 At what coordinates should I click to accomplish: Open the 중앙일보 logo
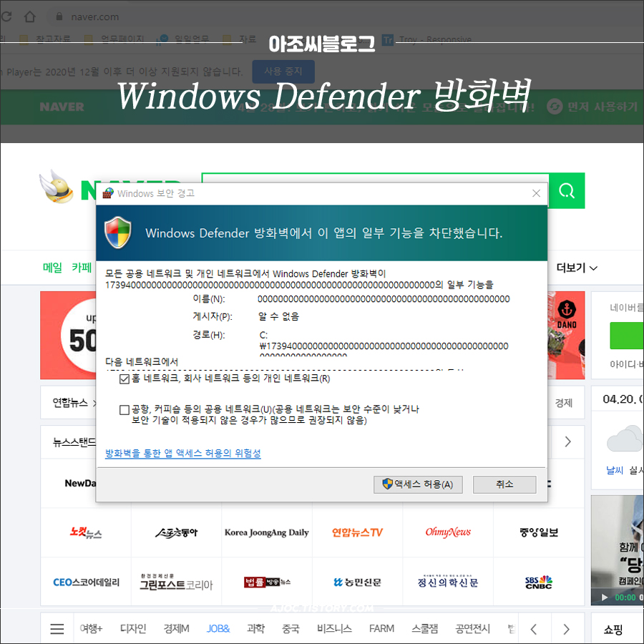(x=538, y=532)
